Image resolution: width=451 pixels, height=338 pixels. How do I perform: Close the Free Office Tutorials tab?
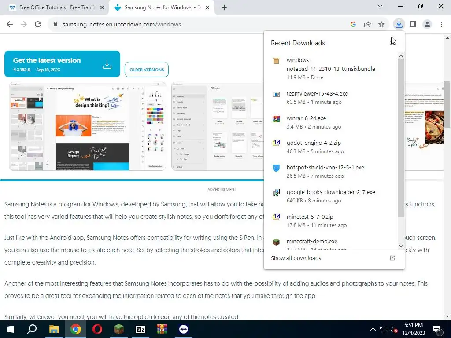(102, 7)
